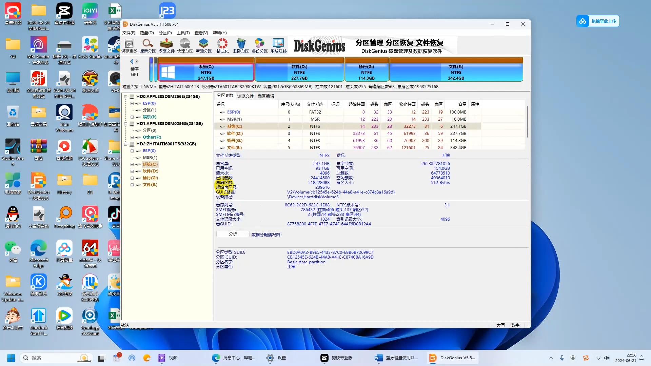Open the Everything desktop shortcut
Screen dimensions: 651x366
pyautogui.click(x=64, y=217)
